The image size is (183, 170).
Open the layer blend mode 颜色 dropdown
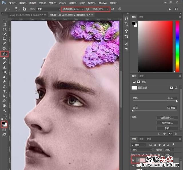point(142,150)
